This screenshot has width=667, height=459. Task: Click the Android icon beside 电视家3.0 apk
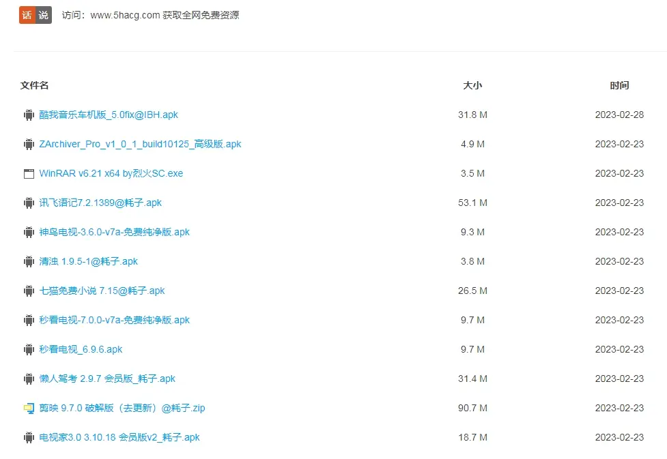pos(28,437)
